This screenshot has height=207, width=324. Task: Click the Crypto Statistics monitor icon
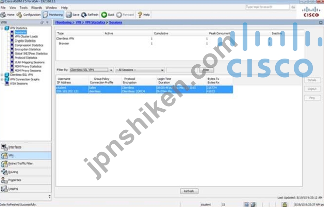click(x=12, y=41)
